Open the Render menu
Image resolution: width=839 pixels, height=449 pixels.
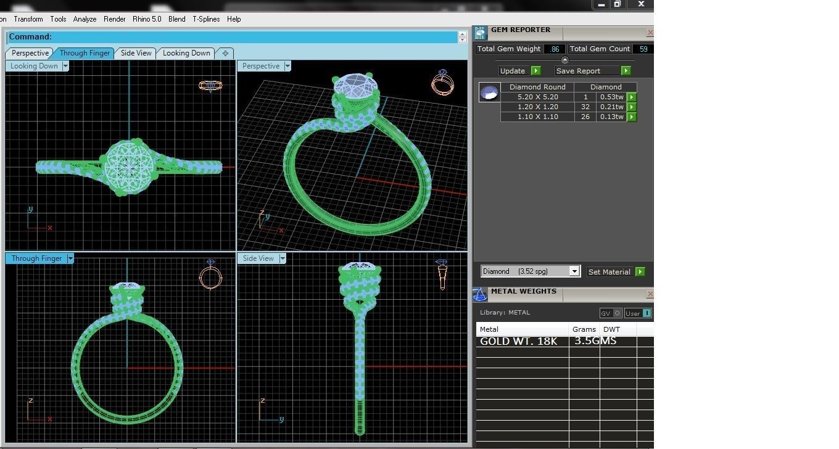tap(115, 19)
